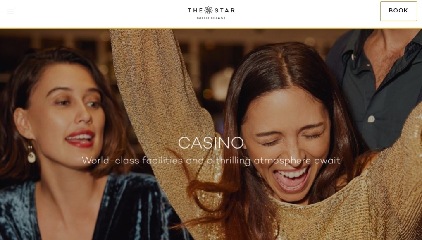Viewport: 422px width, 240px height.
Task: Open the hamburger navigation menu
Action: [10, 12]
